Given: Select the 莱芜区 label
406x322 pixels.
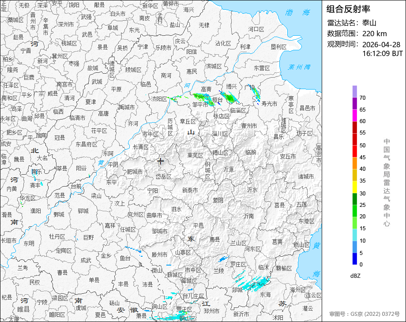Looking at the screenshot, I should point(195,155).
